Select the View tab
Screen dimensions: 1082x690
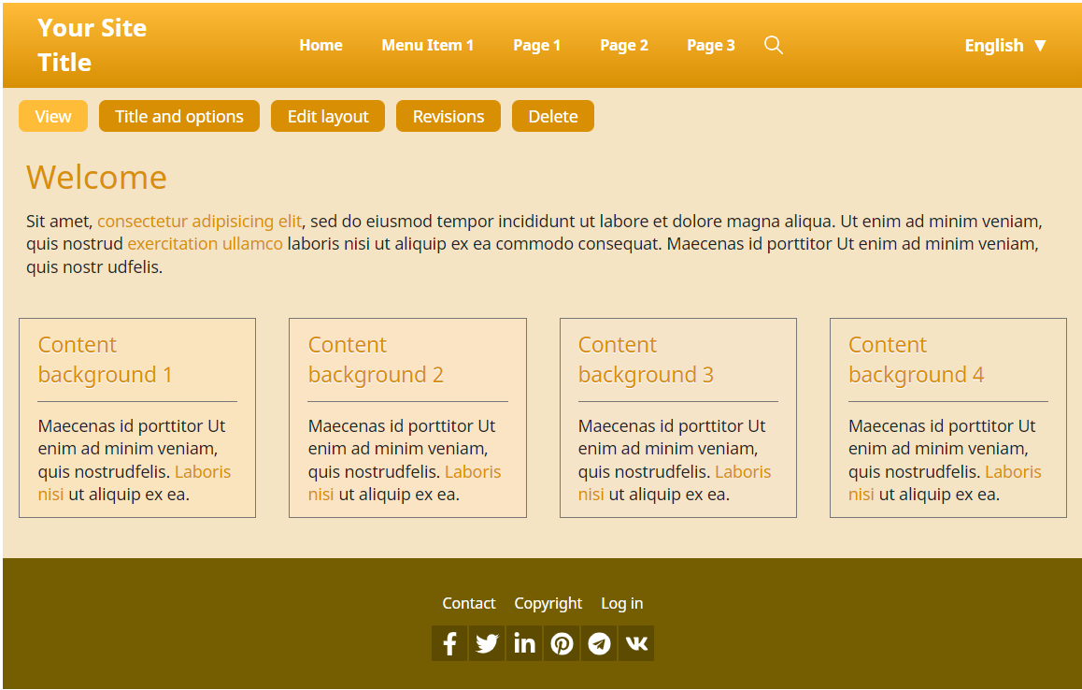[53, 116]
